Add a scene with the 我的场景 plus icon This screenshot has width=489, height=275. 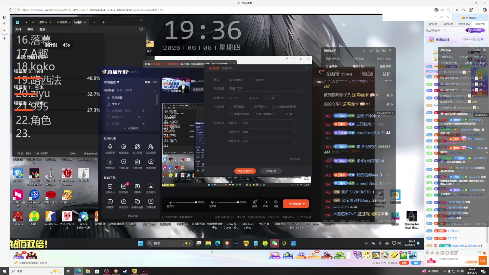click(x=155, y=90)
